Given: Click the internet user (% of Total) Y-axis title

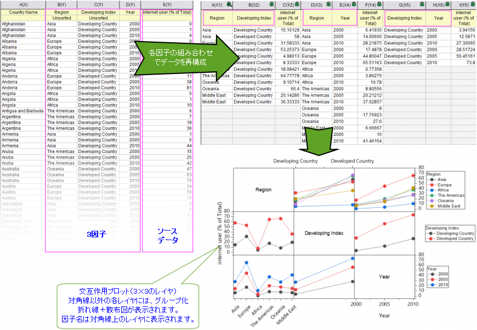Looking at the screenshot, I should 220,233.
